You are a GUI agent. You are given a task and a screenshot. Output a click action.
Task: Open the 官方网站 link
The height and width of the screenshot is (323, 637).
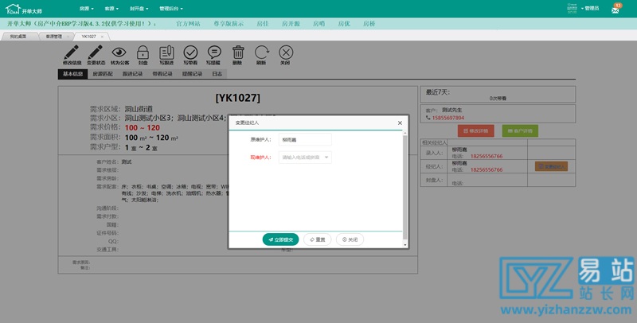click(x=188, y=24)
